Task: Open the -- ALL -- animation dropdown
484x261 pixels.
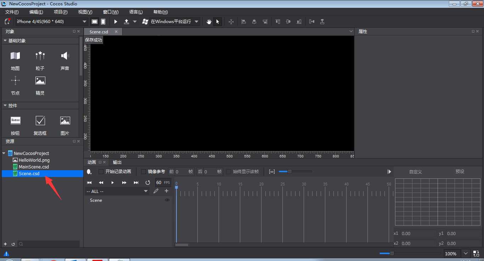Action: 117,191
